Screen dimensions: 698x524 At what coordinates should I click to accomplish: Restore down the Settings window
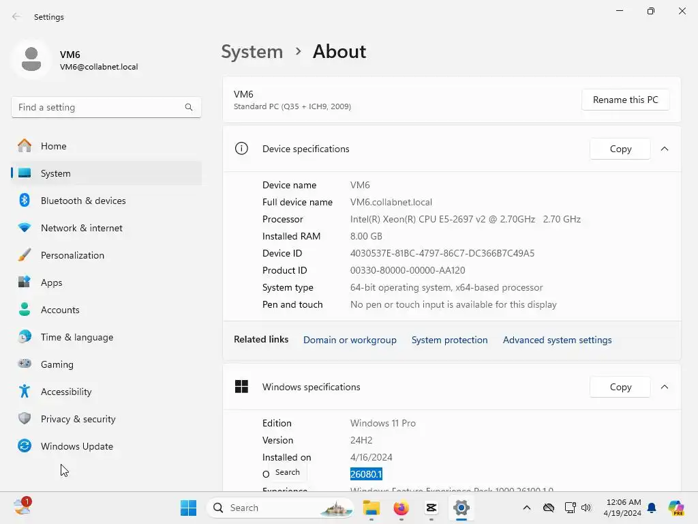(651, 11)
